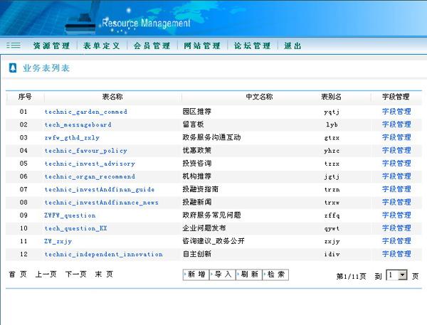The height and width of the screenshot is (325, 427).
Task: Click the 刷新 button
Action: point(249,275)
